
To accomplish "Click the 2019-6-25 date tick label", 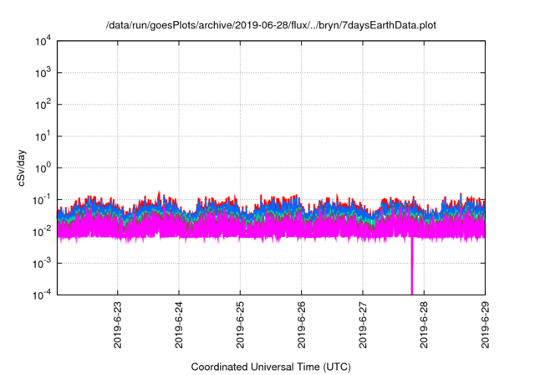I will point(240,325).
